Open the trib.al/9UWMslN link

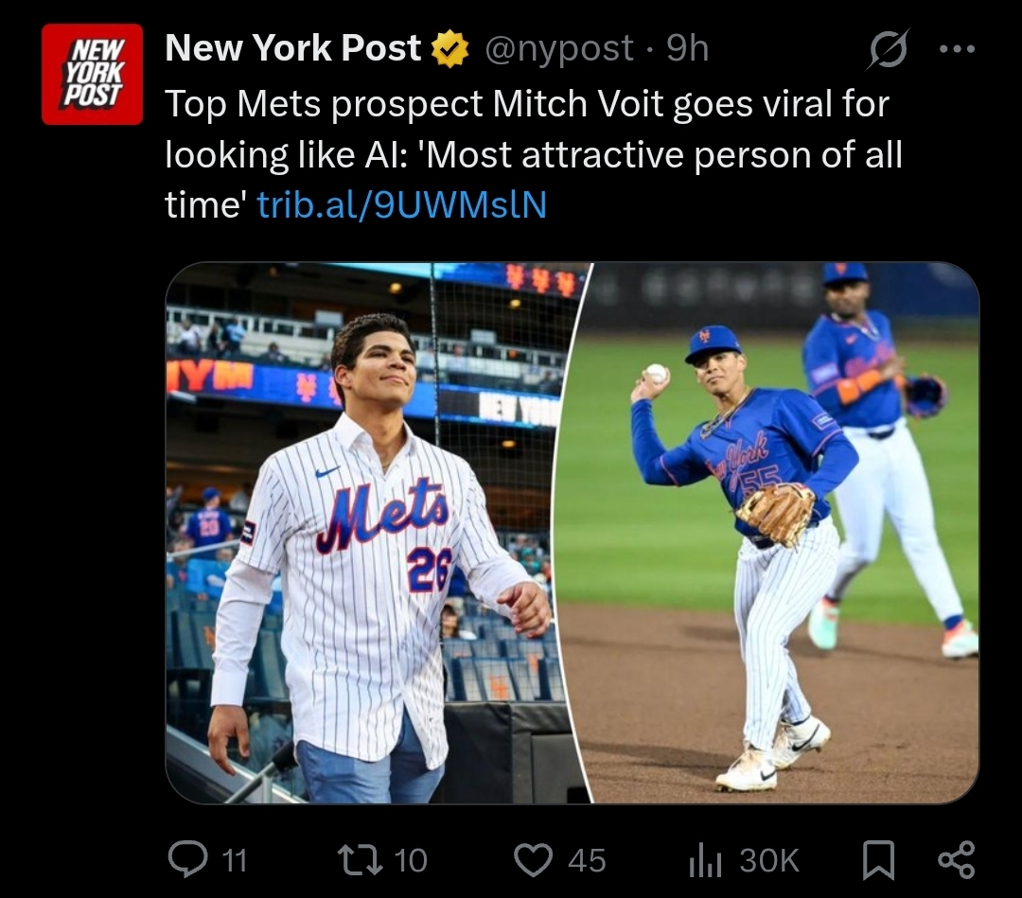click(401, 204)
